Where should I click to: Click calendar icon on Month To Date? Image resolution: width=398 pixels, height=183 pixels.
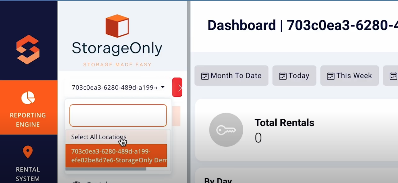pos(205,76)
